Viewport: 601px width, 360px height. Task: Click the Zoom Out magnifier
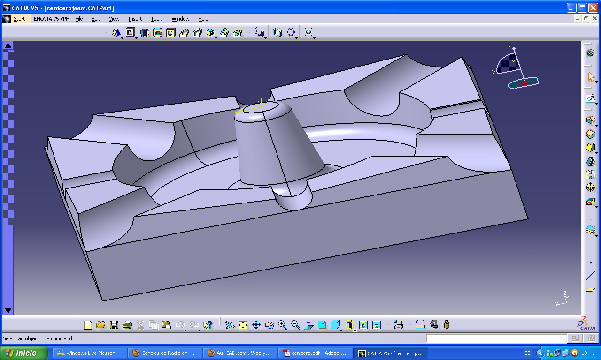click(x=295, y=324)
